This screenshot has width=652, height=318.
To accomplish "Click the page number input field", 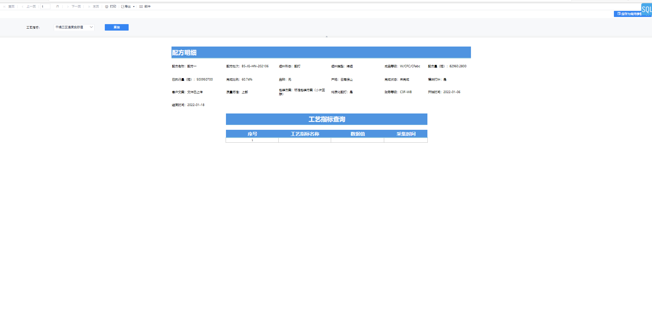I will click(x=45, y=6).
